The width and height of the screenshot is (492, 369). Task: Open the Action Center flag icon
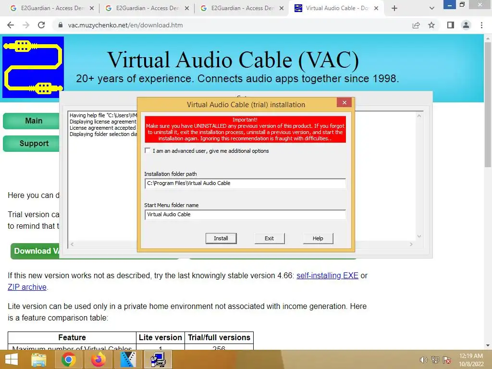447,360
